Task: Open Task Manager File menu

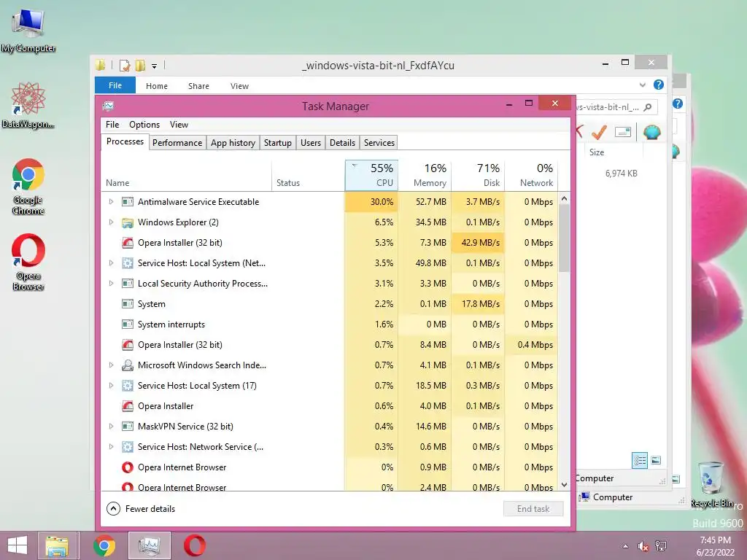Action: click(112, 125)
